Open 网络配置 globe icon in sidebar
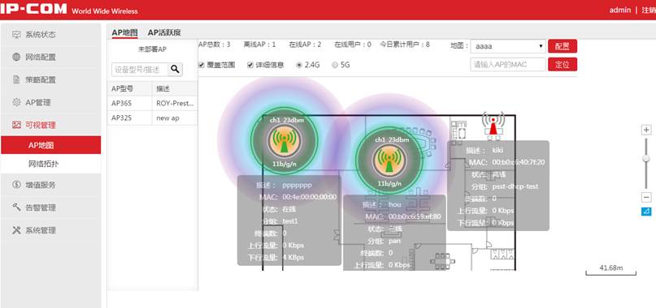This screenshot has height=308, width=656. tap(16, 58)
